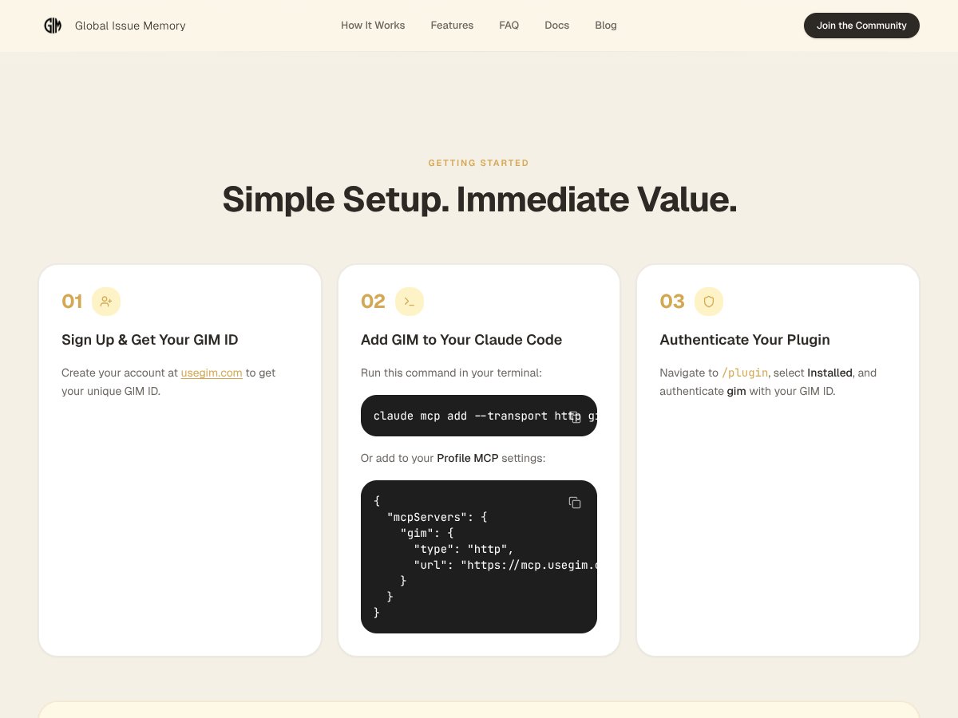This screenshot has width=958, height=718.
Task: Open the FAQ nav item
Action: pyautogui.click(x=509, y=26)
